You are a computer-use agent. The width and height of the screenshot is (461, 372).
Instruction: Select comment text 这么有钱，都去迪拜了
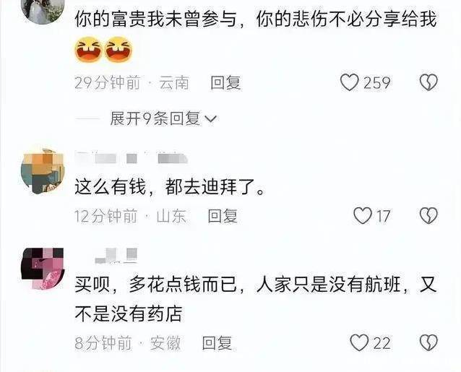[x=170, y=187]
